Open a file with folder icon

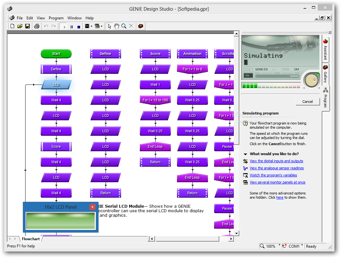pyautogui.click(x=20, y=26)
